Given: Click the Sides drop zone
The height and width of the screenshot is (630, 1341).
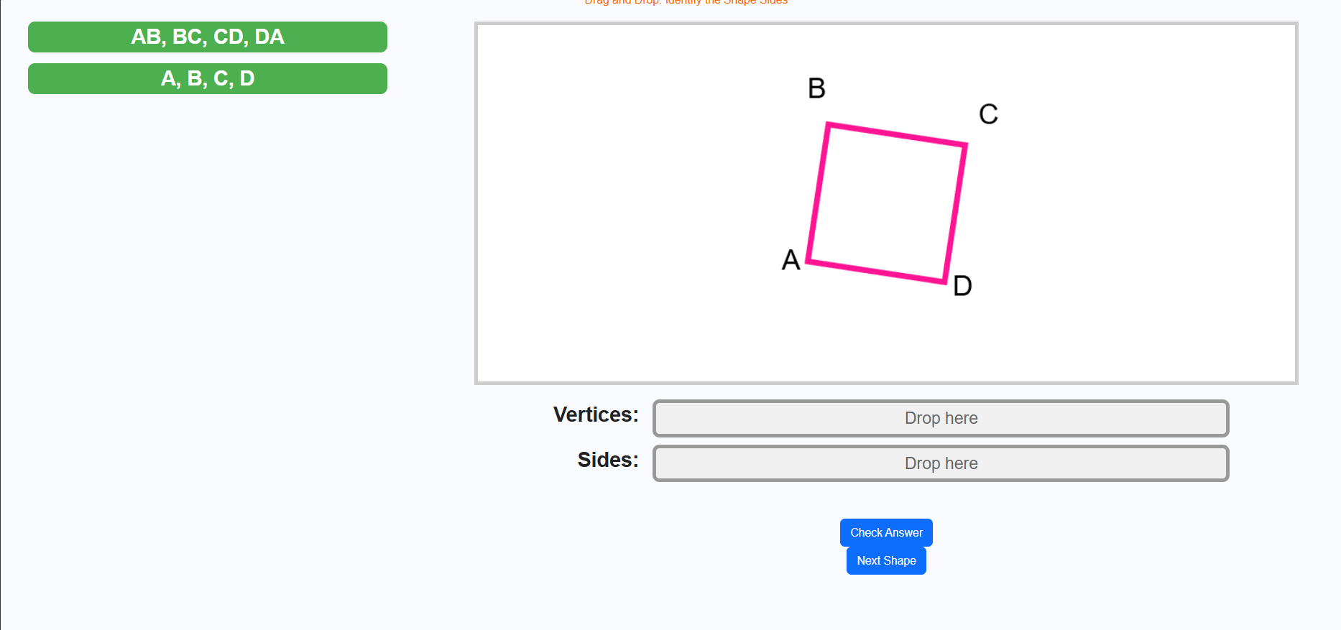Looking at the screenshot, I should pyautogui.click(x=940, y=463).
